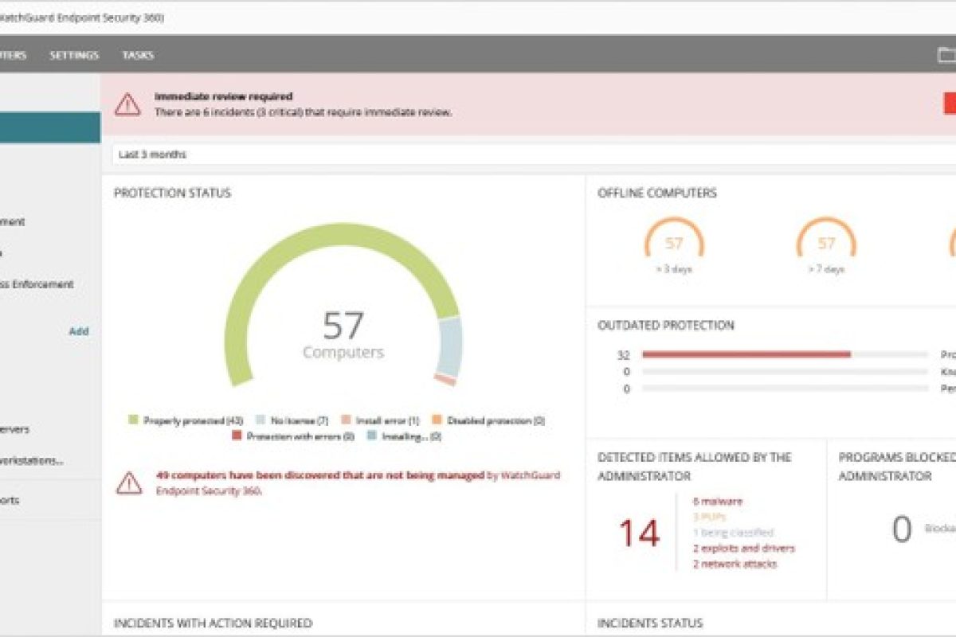Screen dimensions: 956x637
Task: Click the INCIDENTS STATUS panel title
Action: pos(650,623)
